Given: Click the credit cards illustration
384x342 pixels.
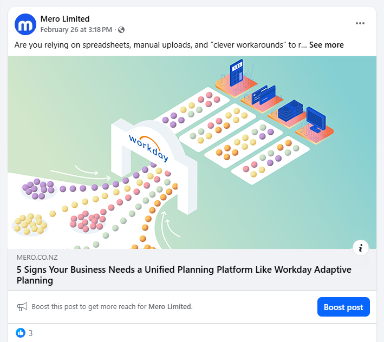Looking at the screenshot, I should tap(264, 95).
